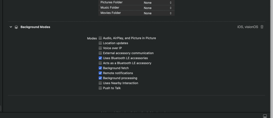Screen dimensions: 273x118
Task: Delete the Background Modes capability with trash icon
Action: pos(262,27)
